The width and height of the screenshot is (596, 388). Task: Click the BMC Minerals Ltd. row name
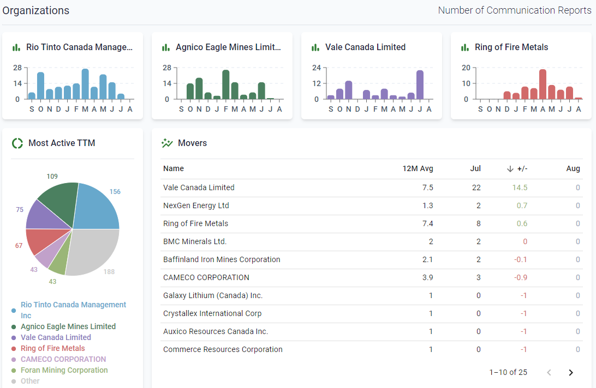coord(195,241)
